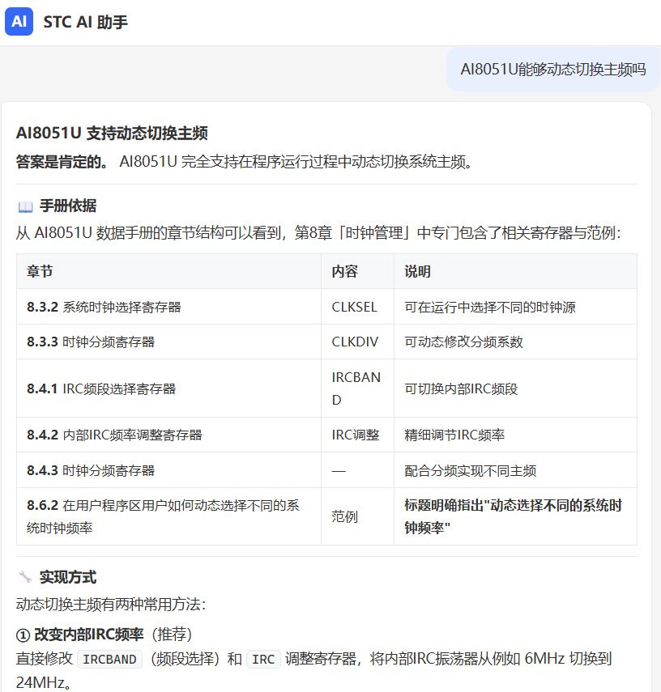Click the wrench icon beside 实现方式

(25, 577)
